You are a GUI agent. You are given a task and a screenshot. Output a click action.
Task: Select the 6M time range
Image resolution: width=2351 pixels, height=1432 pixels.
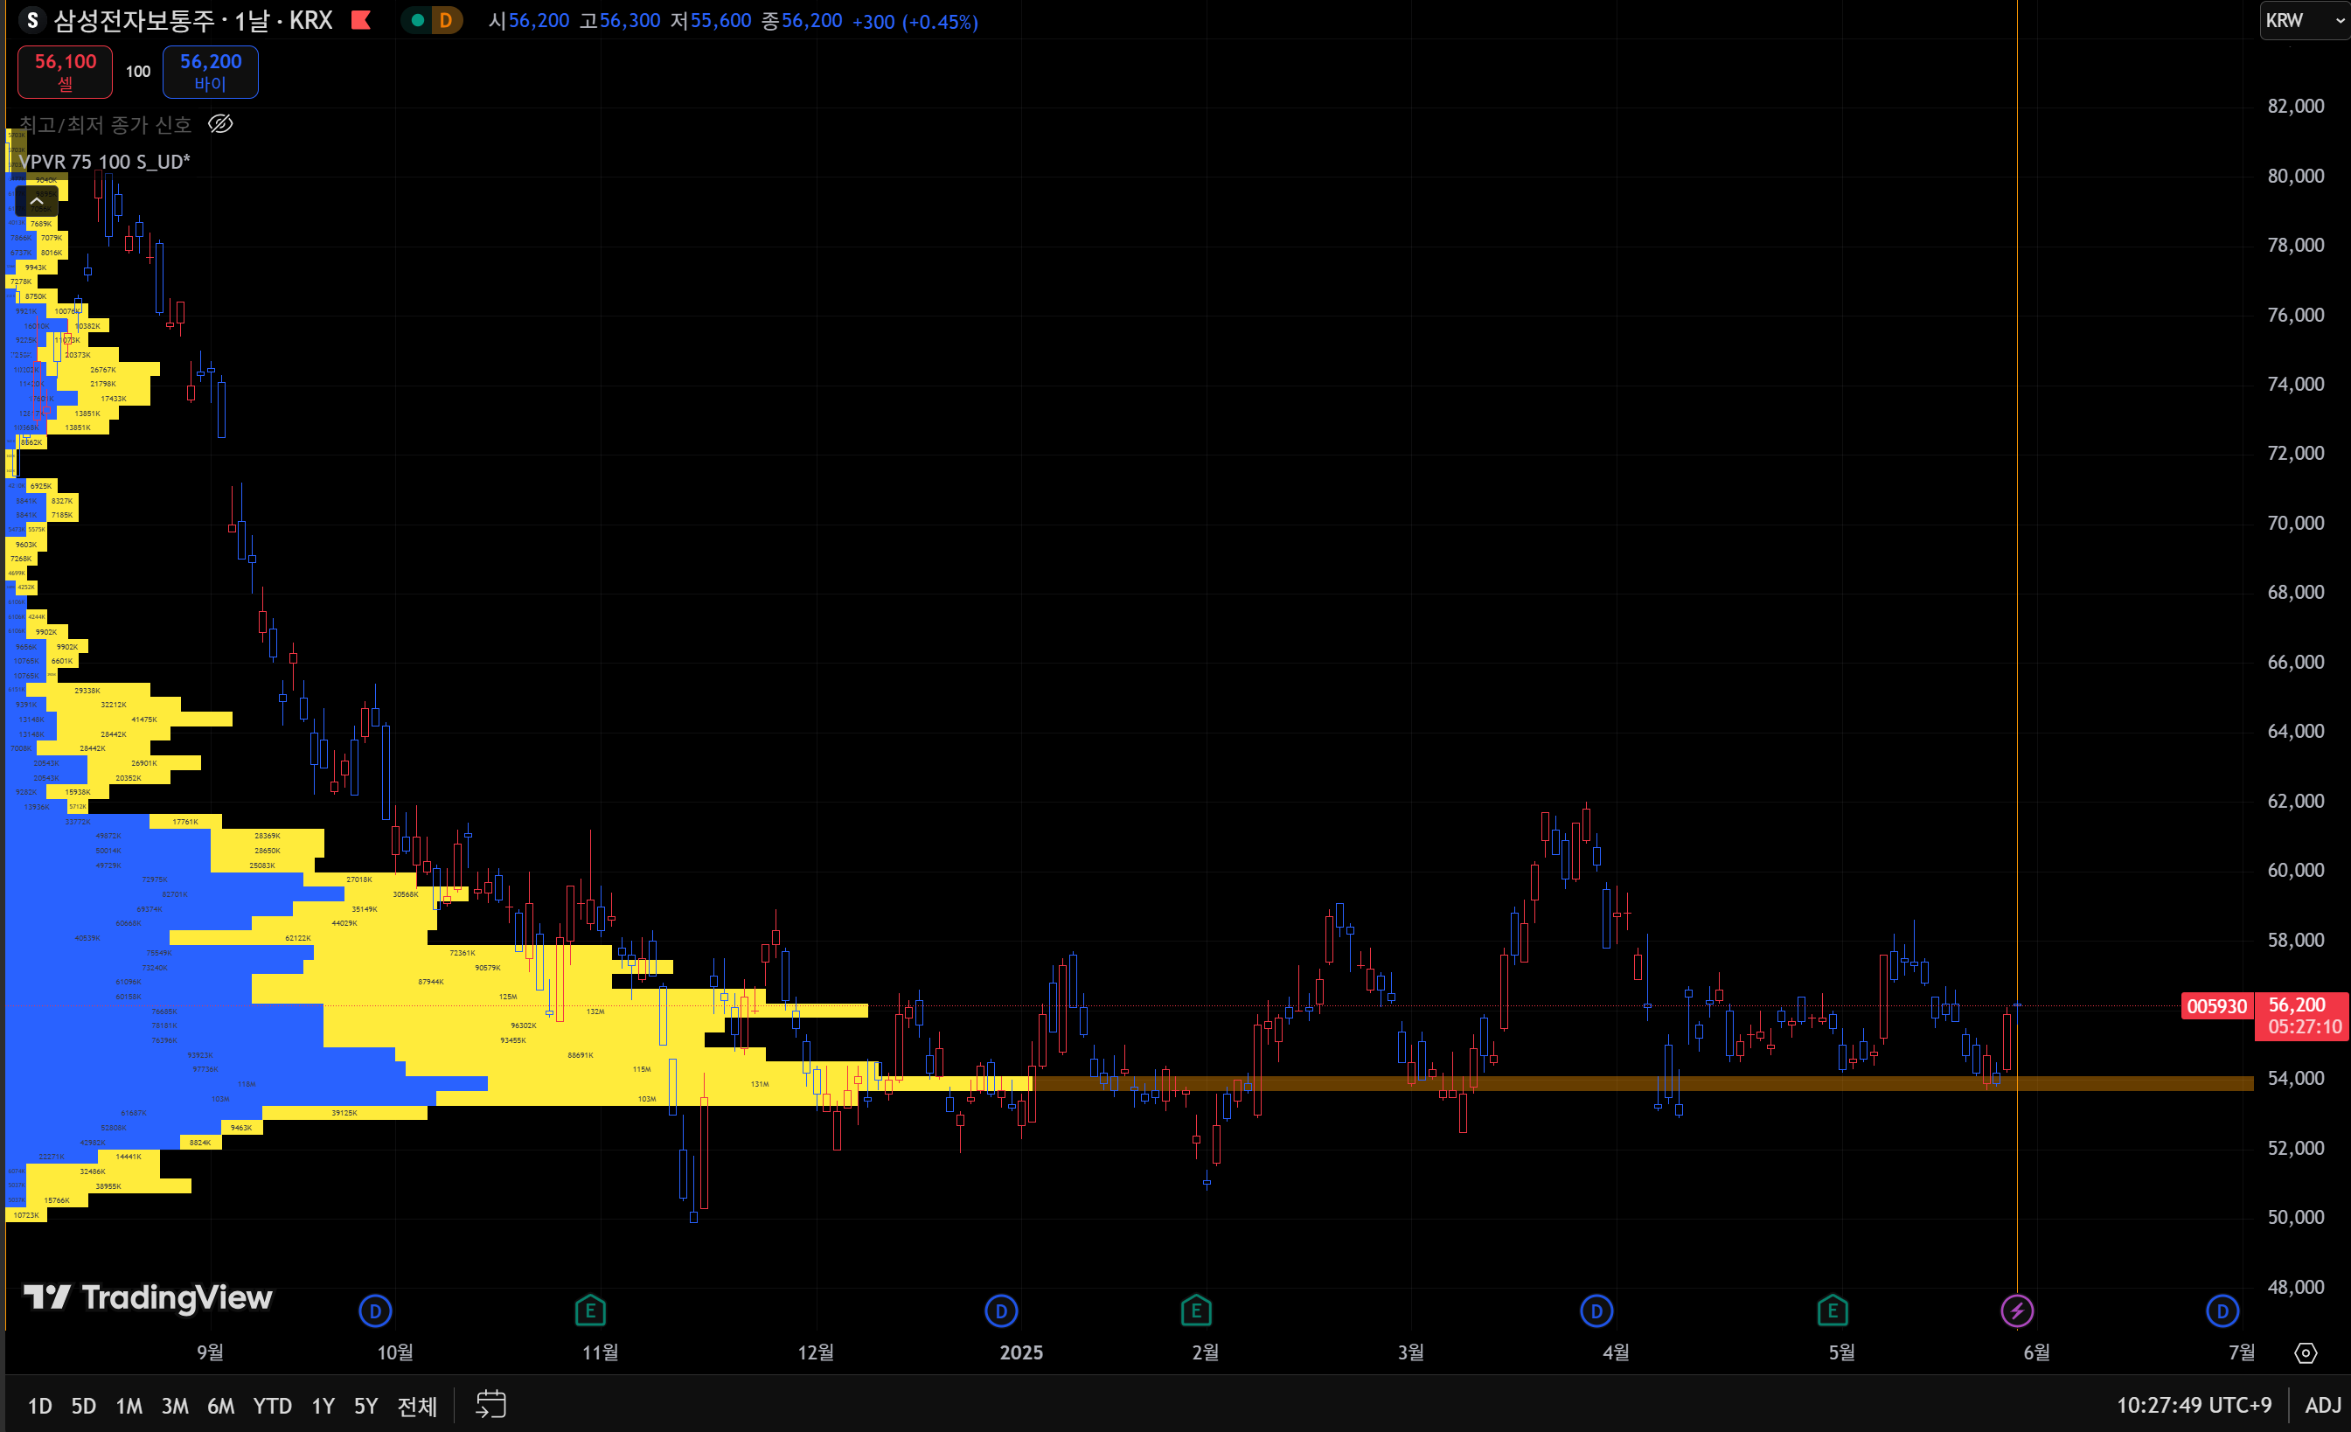220,1405
